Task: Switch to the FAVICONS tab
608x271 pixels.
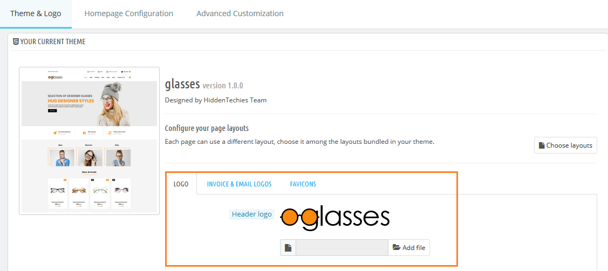Action: (303, 184)
